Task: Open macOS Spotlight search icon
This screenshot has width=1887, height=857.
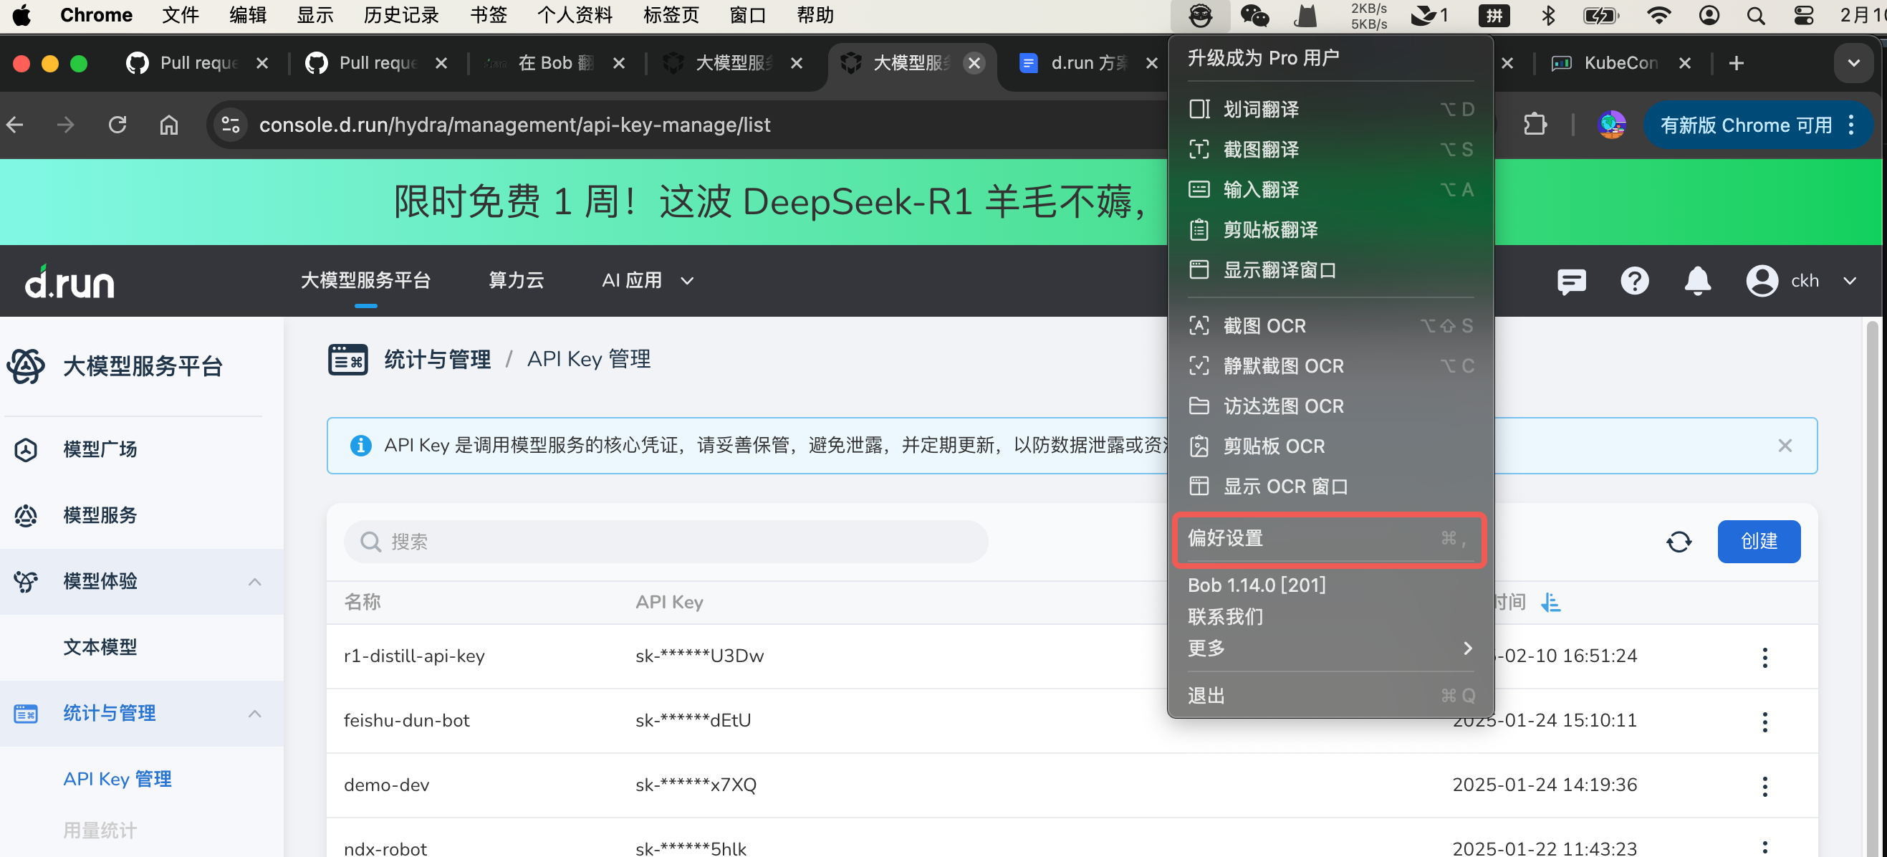Action: [x=1756, y=14]
